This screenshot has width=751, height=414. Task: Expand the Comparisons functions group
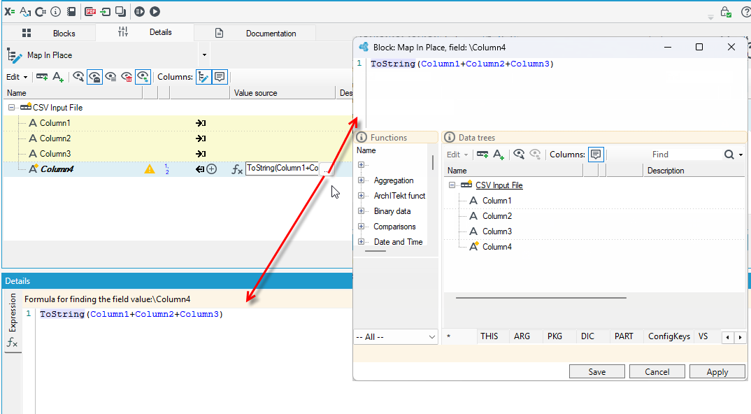[x=361, y=227]
